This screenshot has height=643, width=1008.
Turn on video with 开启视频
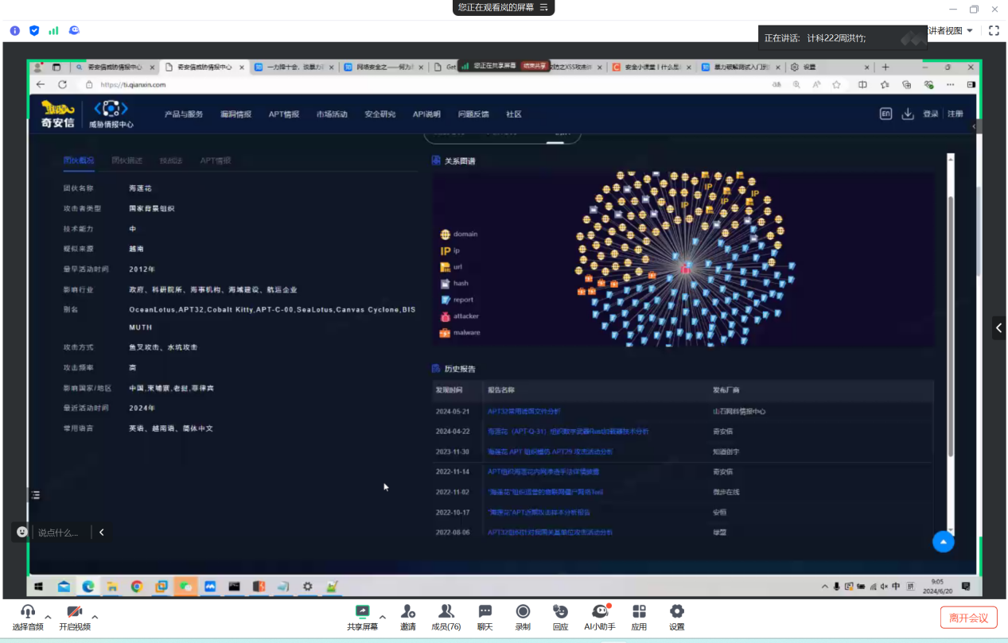pyautogui.click(x=75, y=617)
